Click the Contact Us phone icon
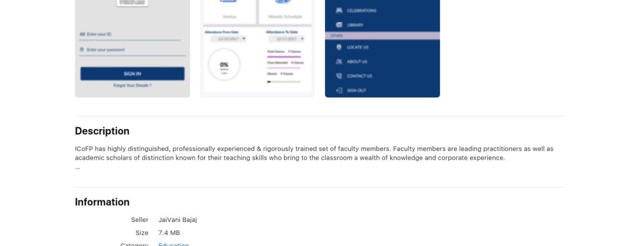This screenshot has width=640, height=246. tap(339, 76)
